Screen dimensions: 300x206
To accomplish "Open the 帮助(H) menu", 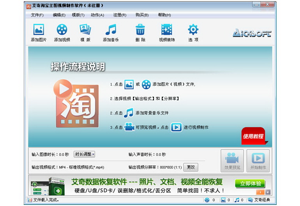I will [164, 15].
